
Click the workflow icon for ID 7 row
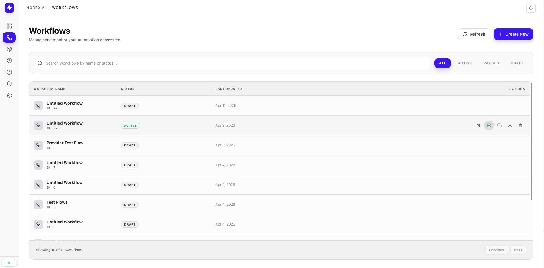pyautogui.click(x=38, y=165)
